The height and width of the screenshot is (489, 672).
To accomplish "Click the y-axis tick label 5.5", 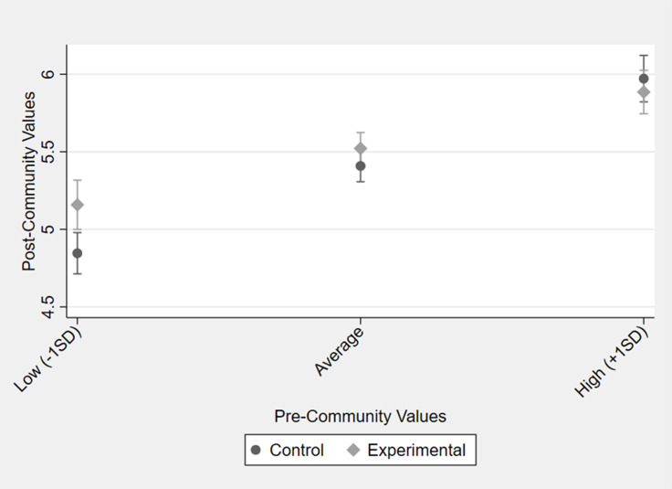I will tap(52, 151).
